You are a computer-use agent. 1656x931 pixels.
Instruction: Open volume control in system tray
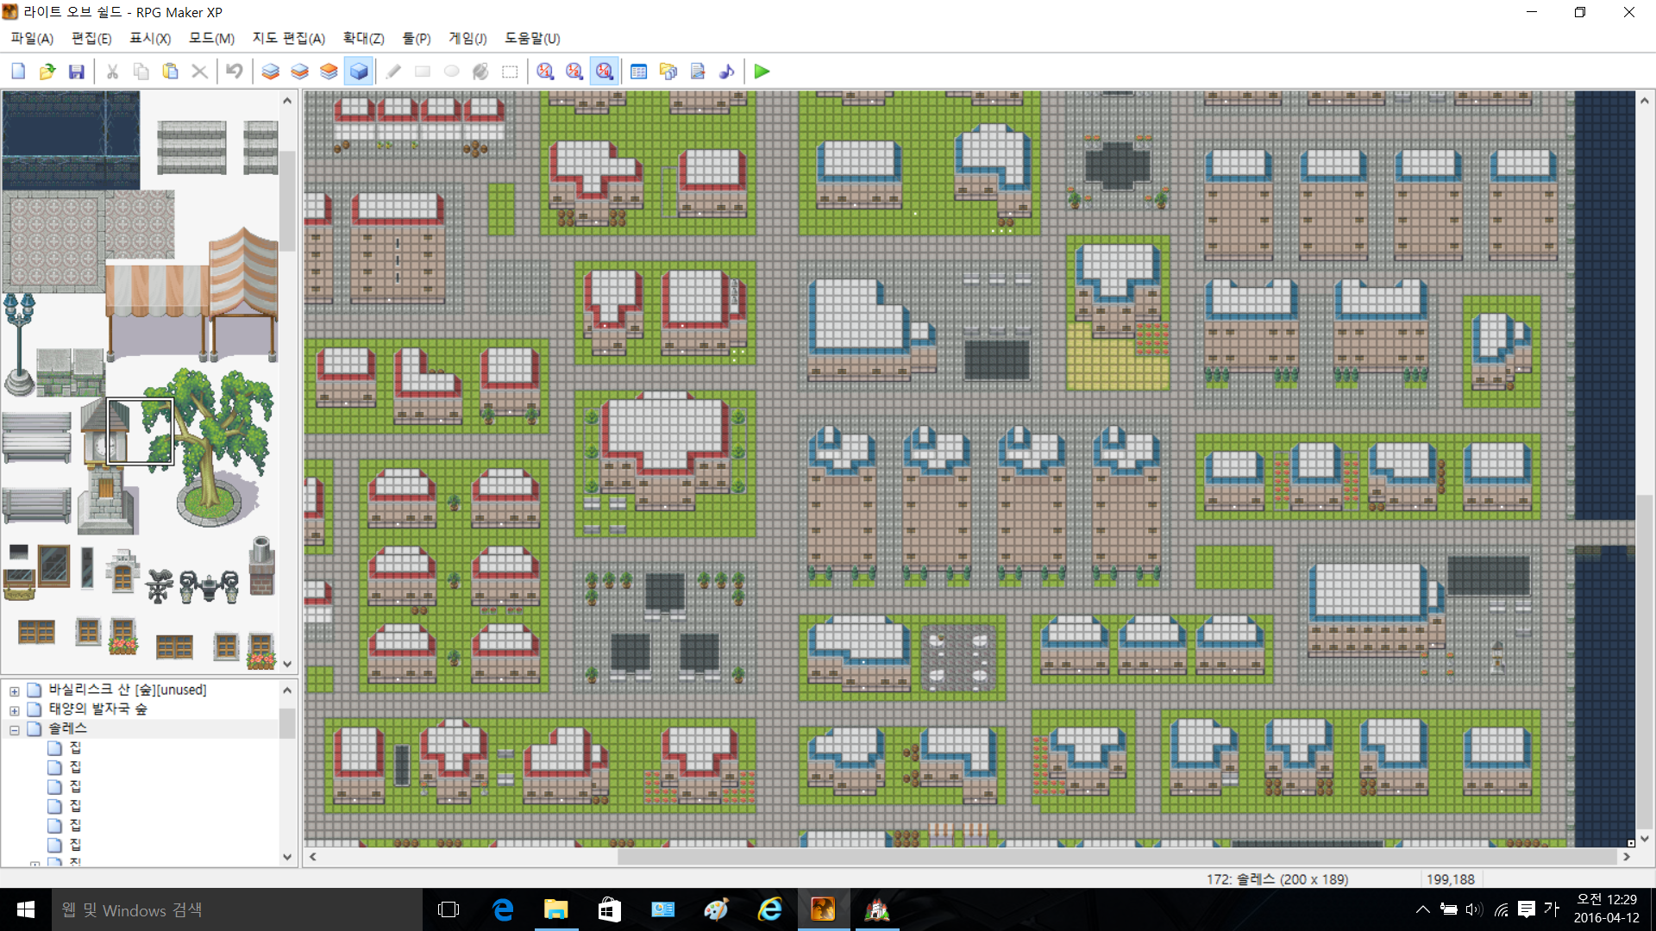(x=1474, y=909)
